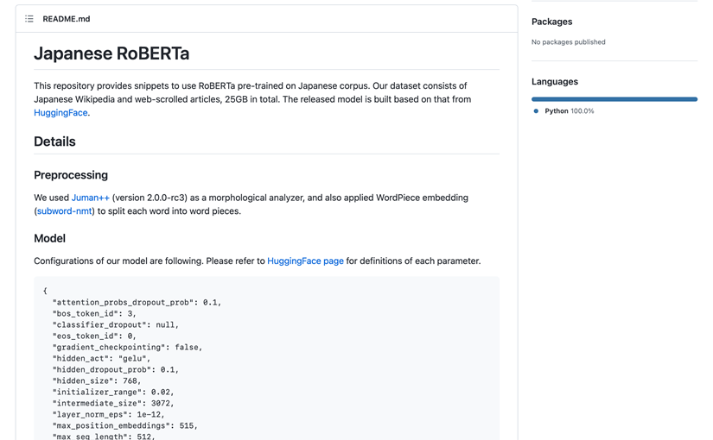Viewport: 713px width, 440px height.
Task: Click the Python 100.0% language label
Action: [x=569, y=111]
